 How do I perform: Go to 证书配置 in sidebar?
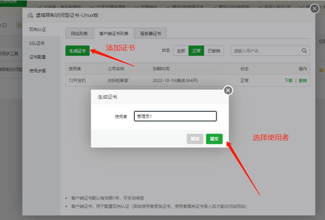pyautogui.click(x=38, y=57)
